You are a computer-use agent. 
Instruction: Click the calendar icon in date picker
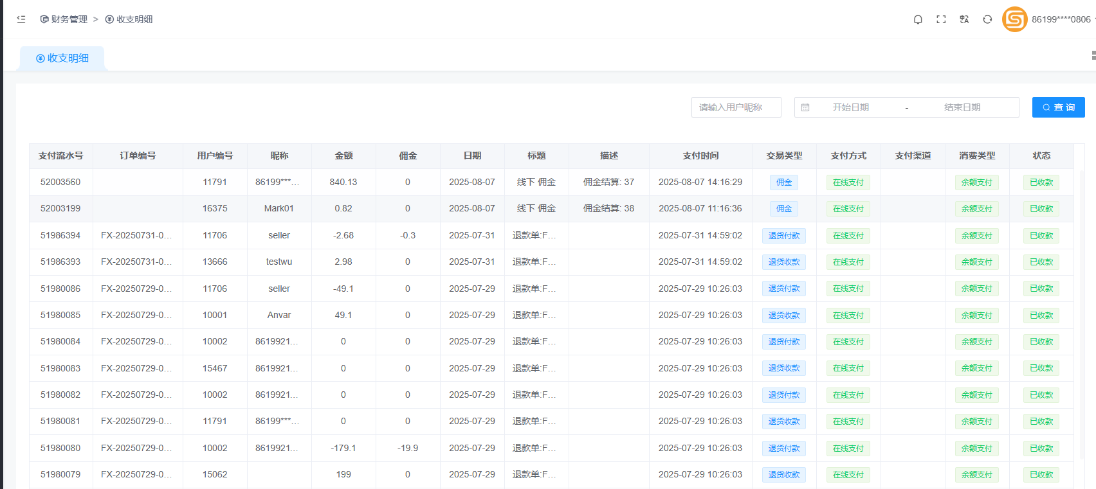point(805,107)
